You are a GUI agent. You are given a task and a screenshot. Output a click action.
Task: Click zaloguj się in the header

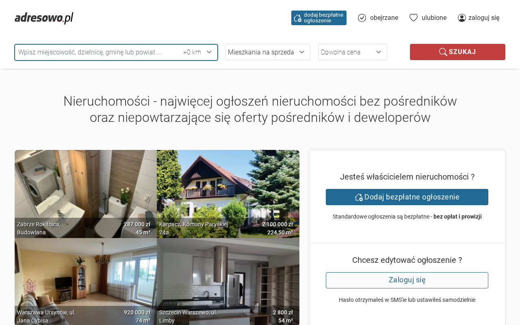tap(479, 18)
